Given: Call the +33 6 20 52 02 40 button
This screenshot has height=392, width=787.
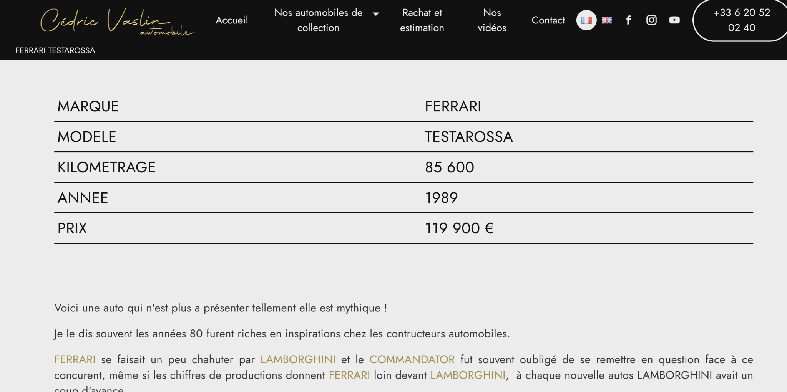Looking at the screenshot, I should [x=742, y=20].
